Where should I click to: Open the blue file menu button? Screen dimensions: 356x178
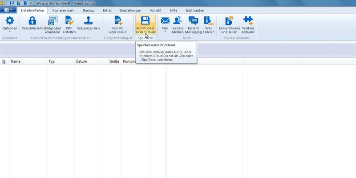pos(8,10)
